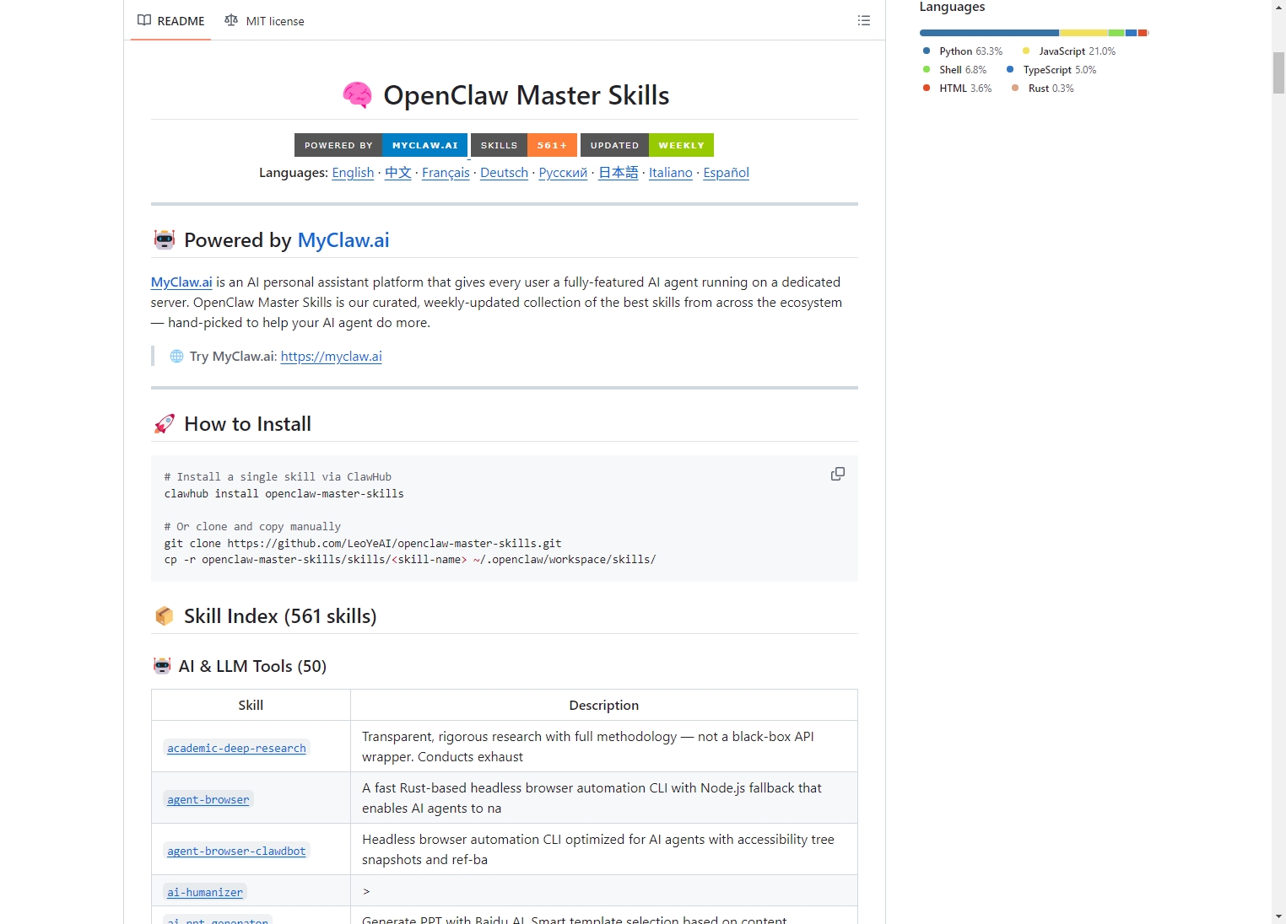
Task: Select Deutsch language link
Action: click(504, 173)
